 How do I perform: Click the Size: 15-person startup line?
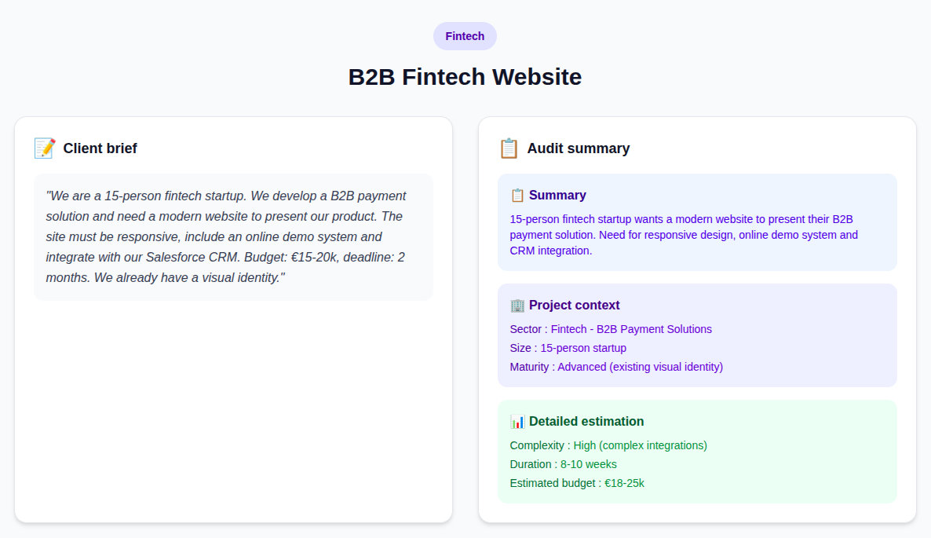(x=568, y=348)
